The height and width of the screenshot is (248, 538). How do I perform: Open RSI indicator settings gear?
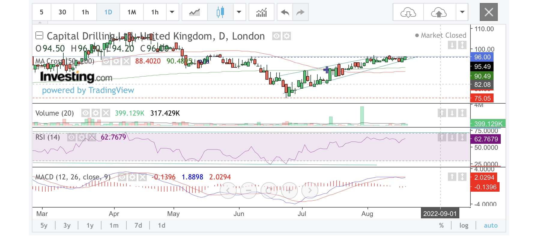82,137
